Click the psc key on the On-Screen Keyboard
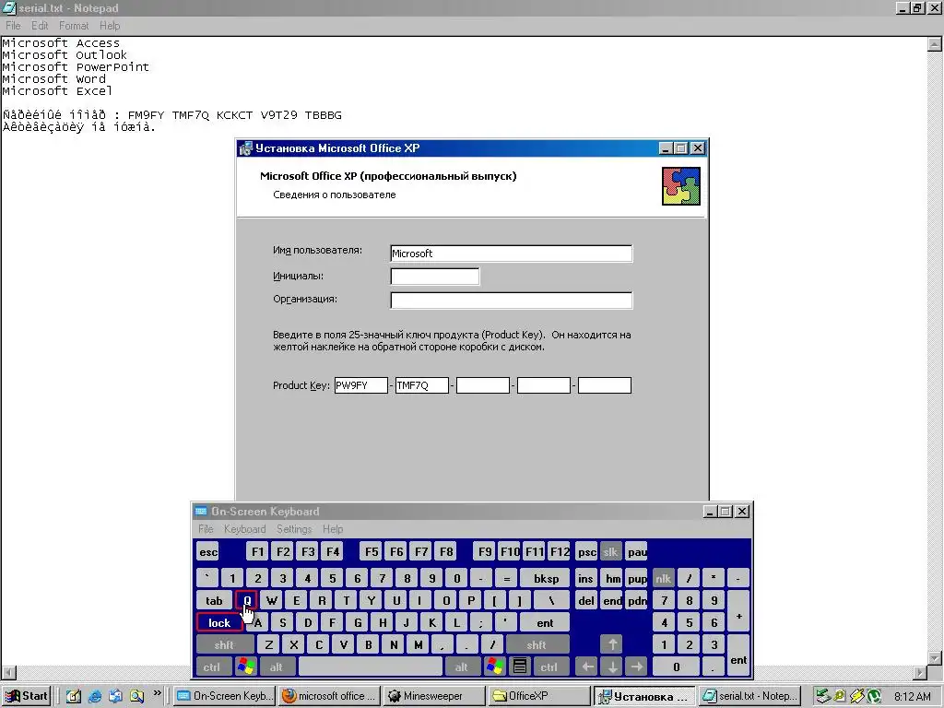The height and width of the screenshot is (708, 944). 586,551
